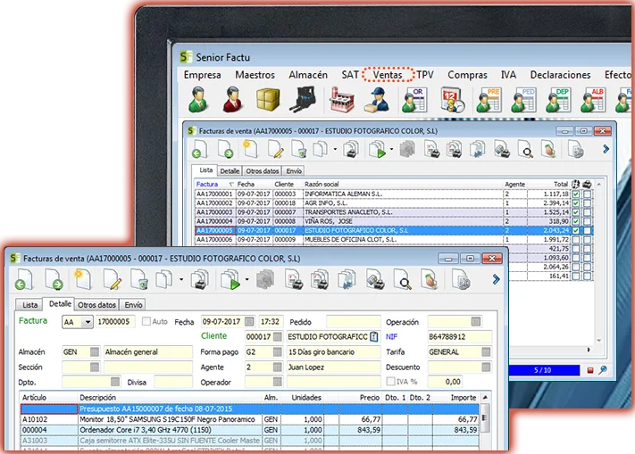635x454 pixels.
Task: Switch to Otros datos tab in front window
Action: click(96, 305)
